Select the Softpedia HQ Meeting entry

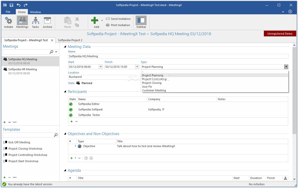[x=31, y=61]
